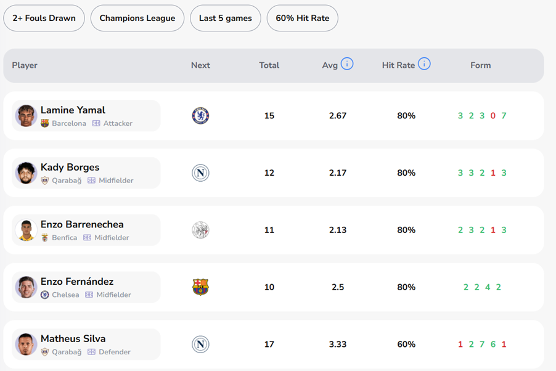Click the Barcelona team badge under Lamine Yamal
Image resolution: width=556 pixels, height=371 pixels.
(45, 123)
